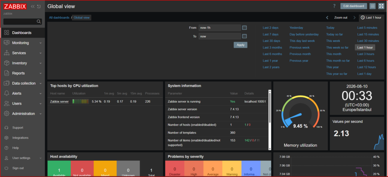
Task: Expand the Reports menu chevron
Action: (41, 73)
